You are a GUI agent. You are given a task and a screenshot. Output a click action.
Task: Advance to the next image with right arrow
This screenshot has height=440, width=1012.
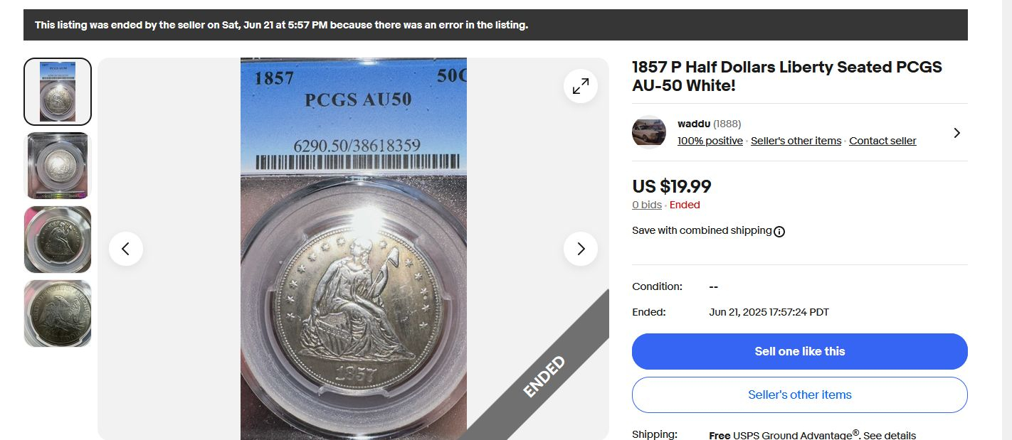pyautogui.click(x=581, y=249)
